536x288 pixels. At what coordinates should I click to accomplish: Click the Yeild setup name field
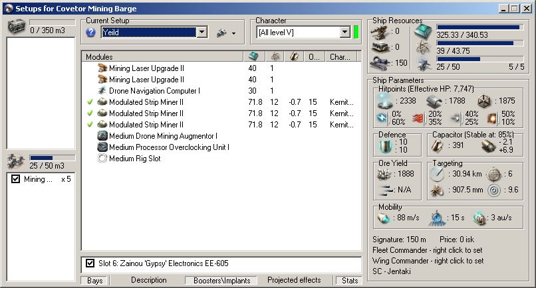(149, 33)
